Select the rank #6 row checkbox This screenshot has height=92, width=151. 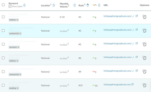pyautogui.click(x=3, y=58)
